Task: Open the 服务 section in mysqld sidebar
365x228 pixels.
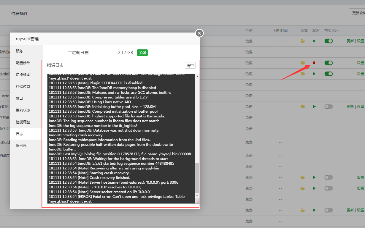Action: pyautogui.click(x=26, y=51)
